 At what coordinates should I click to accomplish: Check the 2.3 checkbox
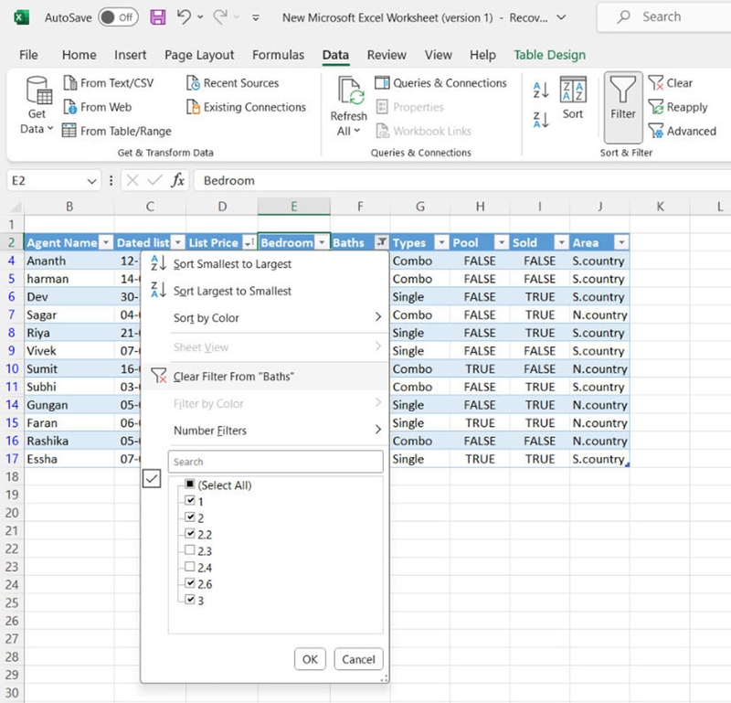(190, 550)
